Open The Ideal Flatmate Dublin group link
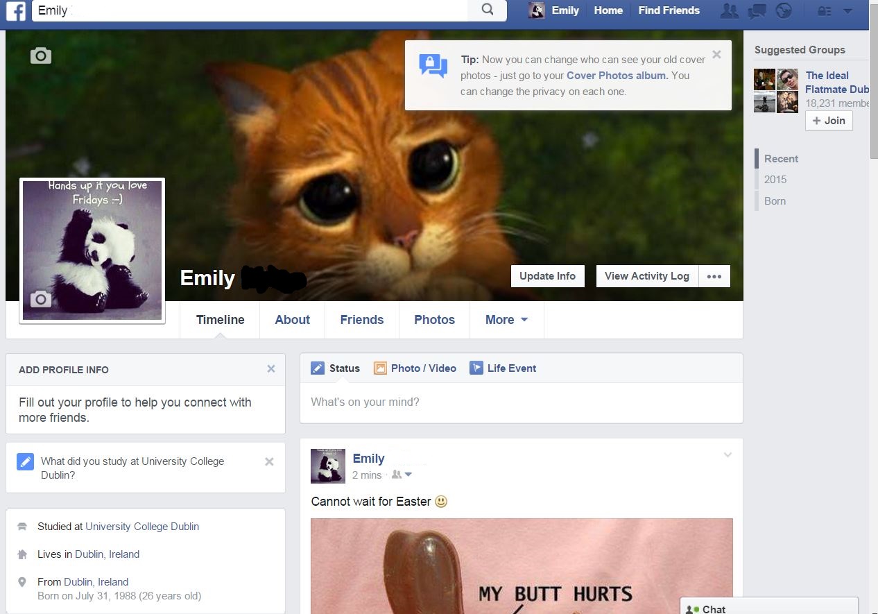The image size is (878, 614). pyautogui.click(x=837, y=82)
